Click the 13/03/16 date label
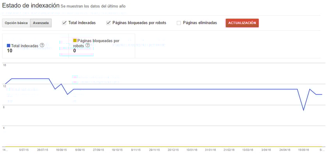 click(247, 150)
